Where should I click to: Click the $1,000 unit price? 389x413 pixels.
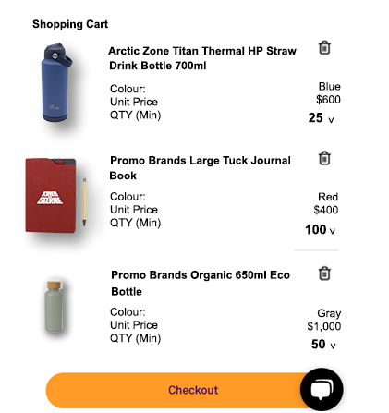coord(324,326)
